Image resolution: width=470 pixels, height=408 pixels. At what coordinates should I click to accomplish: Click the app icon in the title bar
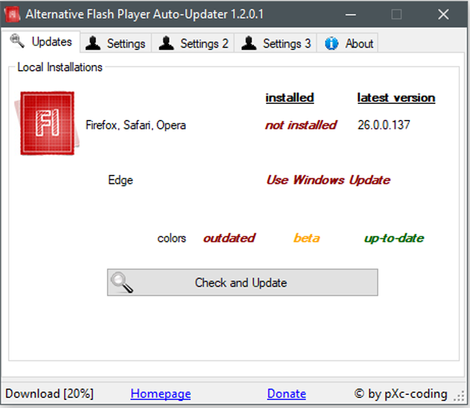[12, 14]
